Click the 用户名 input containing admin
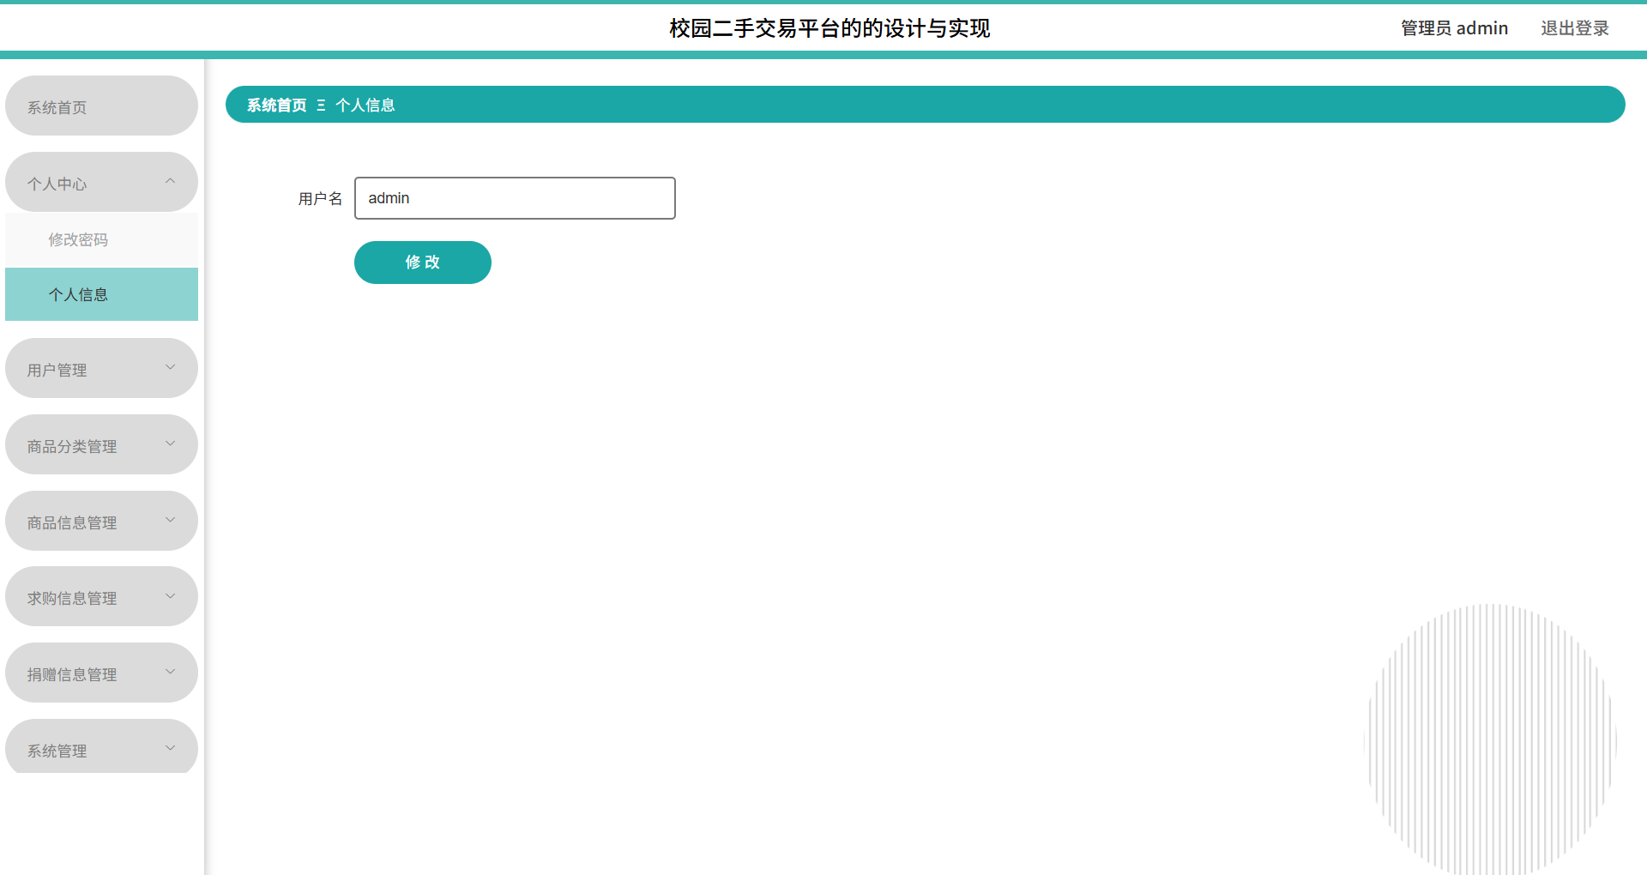1647x875 pixels. click(x=515, y=198)
